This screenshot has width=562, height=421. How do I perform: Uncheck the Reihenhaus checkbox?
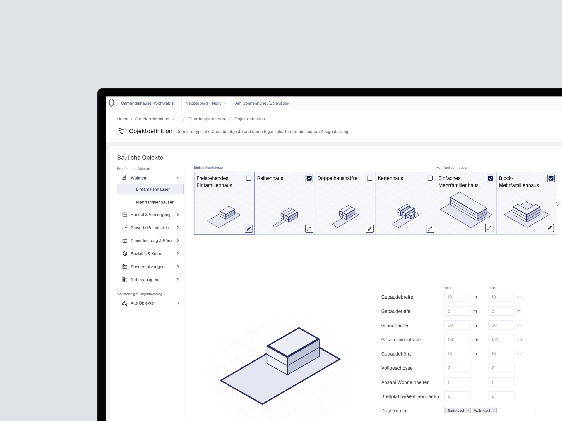tap(309, 178)
